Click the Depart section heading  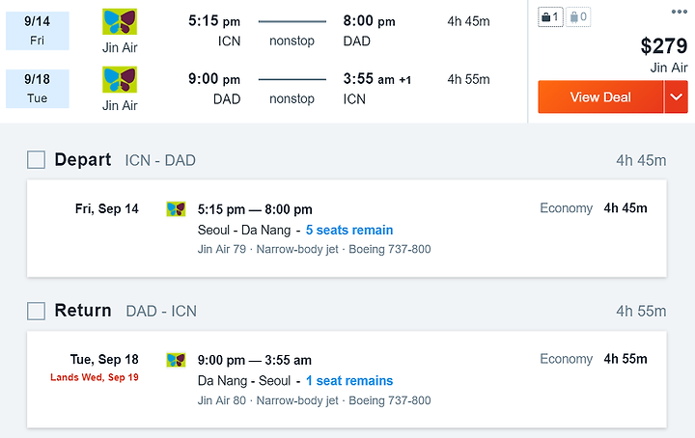coord(83,160)
